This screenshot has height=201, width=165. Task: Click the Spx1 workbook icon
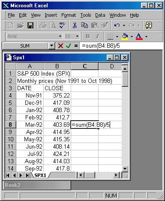[9, 58]
